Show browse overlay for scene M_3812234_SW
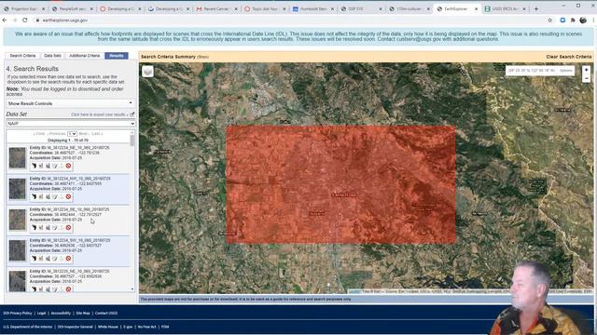The image size is (597, 335). click(41, 259)
